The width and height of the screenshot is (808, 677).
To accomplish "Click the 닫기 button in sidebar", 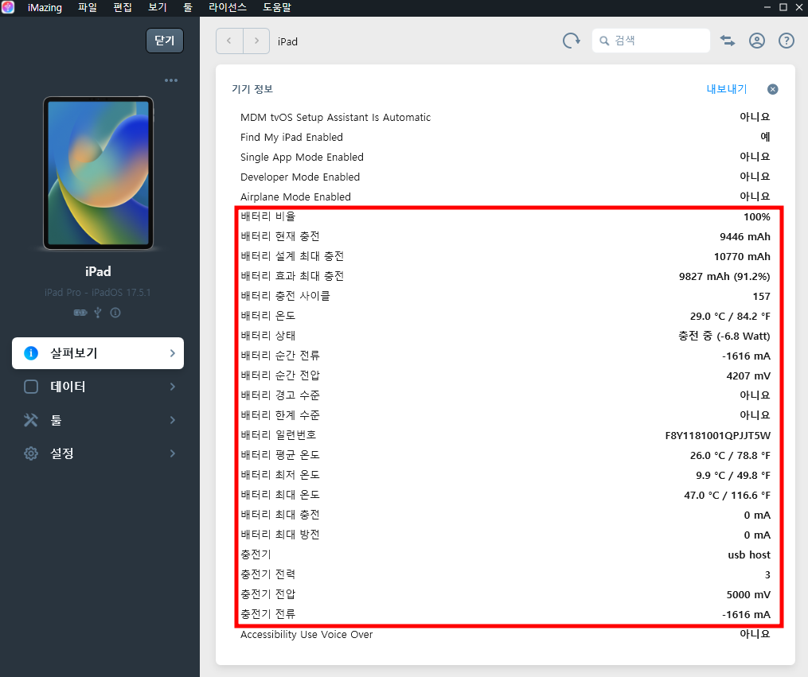I will [165, 41].
